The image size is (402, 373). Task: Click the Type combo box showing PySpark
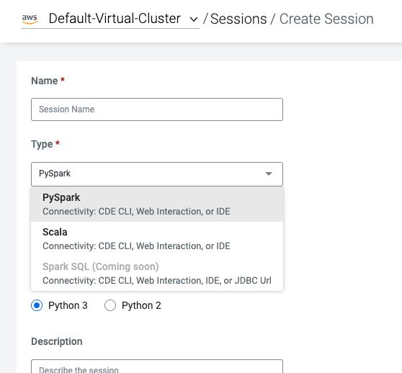pyautogui.click(x=157, y=174)
